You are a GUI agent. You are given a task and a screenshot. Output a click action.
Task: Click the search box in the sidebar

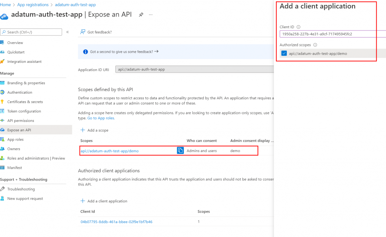tap(31, 32)
